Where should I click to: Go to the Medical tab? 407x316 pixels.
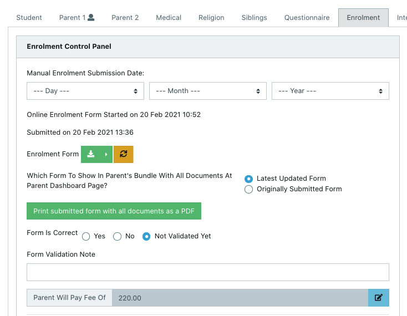pos(169,18)
